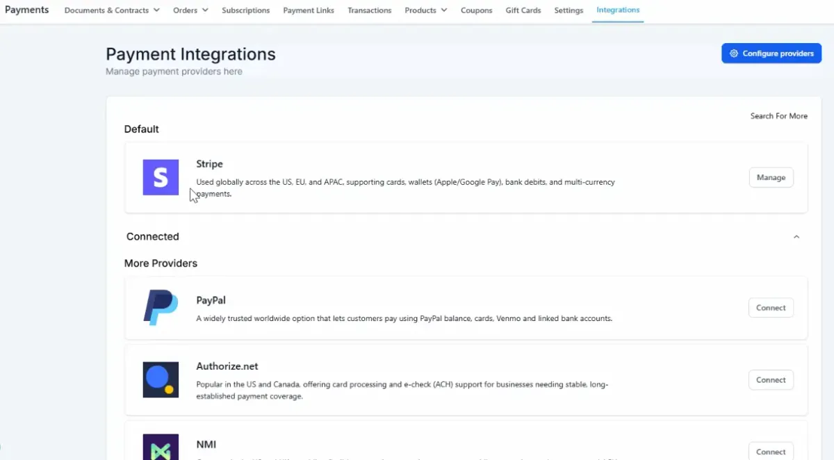Collapse the Connected section chevron

pyautogui.click(x=796, y=237)
